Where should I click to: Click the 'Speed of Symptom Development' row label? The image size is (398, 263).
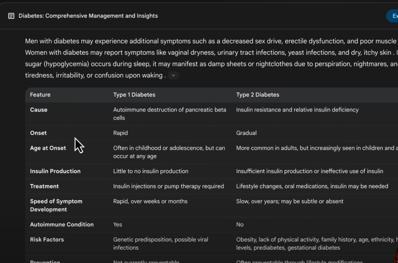point(56,206)
